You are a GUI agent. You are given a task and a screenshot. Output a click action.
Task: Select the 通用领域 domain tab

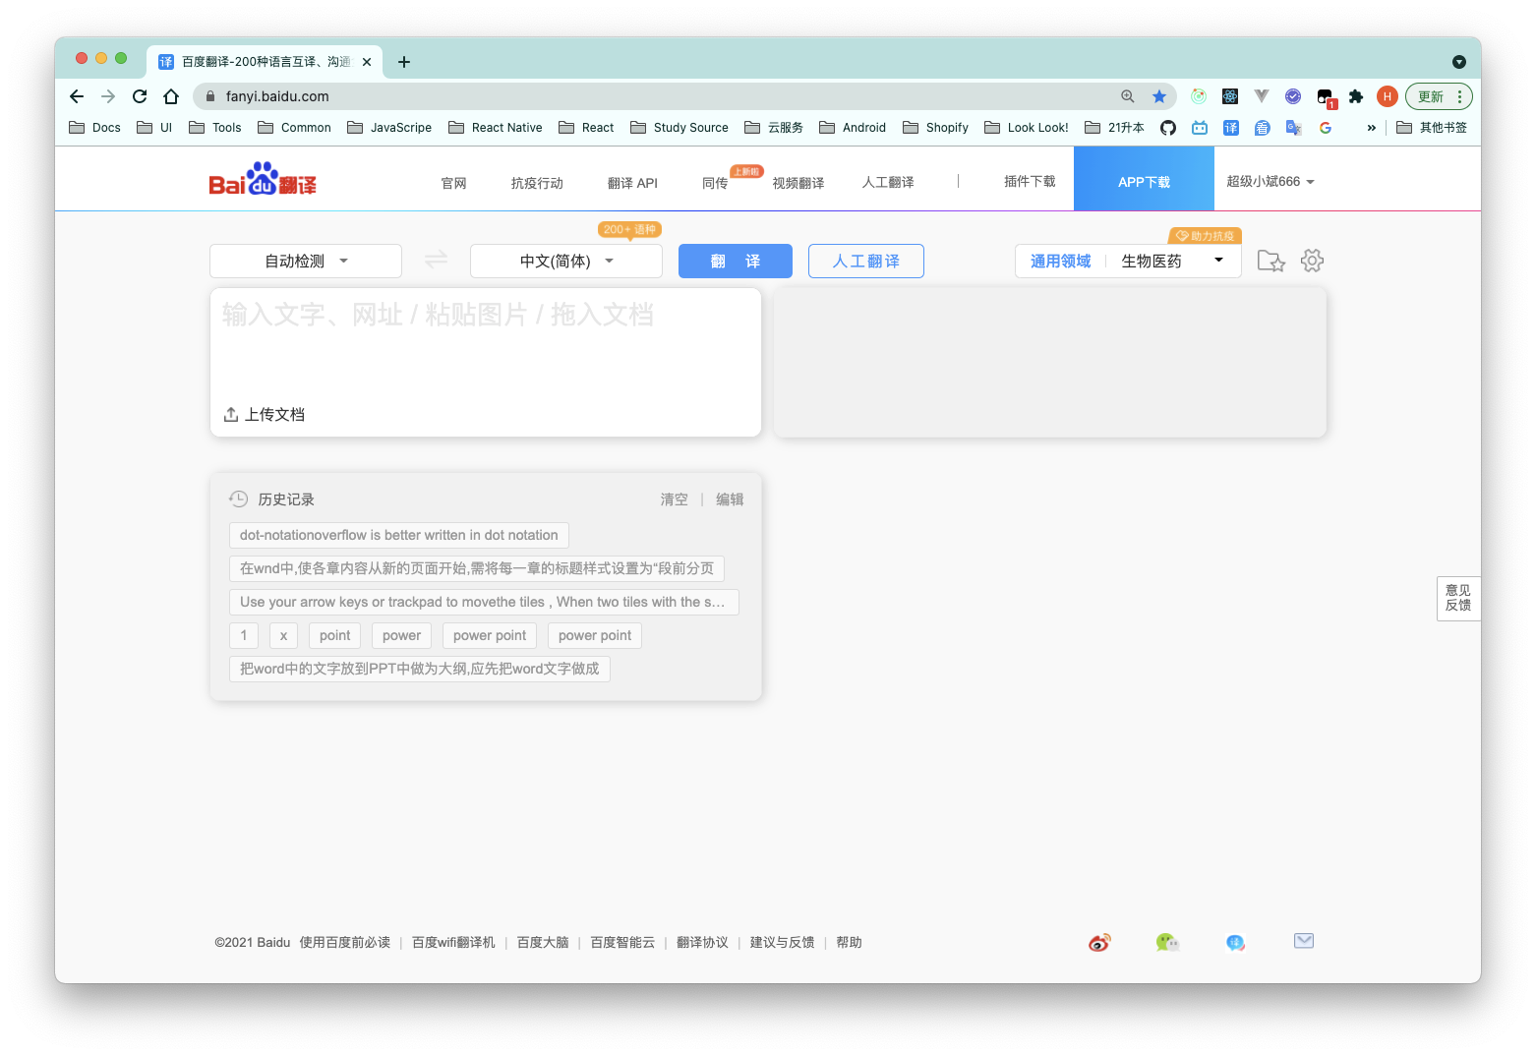click(x=1060, y=261)
